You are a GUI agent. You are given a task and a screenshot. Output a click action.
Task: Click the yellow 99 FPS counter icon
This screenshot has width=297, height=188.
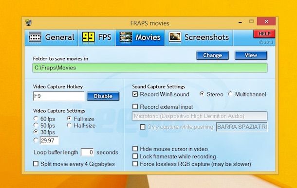coord(88,37)
